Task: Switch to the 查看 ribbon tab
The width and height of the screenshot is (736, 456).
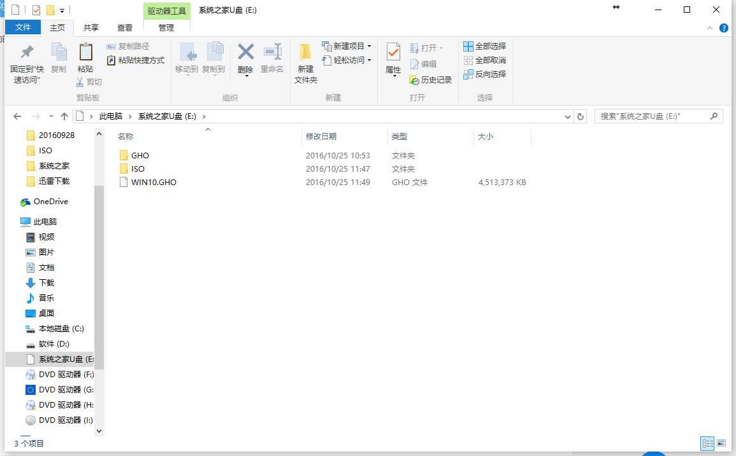Action: [x=124, y=27]
